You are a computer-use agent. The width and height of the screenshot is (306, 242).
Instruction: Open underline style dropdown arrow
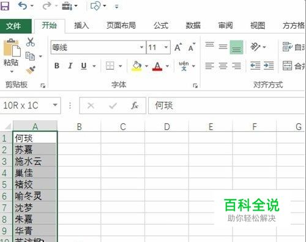[x=94, y=66]
